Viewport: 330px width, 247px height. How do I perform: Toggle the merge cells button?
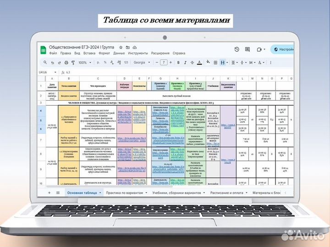pos(223,63)
